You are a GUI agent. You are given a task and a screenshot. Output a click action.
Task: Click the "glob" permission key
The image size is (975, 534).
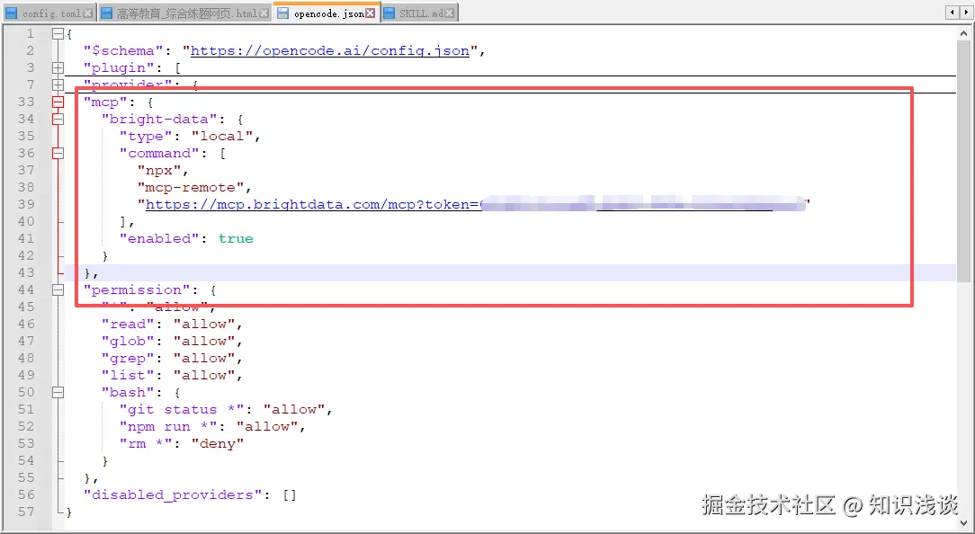point(128,342)
